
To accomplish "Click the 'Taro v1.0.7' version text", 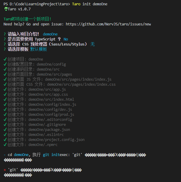I will point(19,9).
